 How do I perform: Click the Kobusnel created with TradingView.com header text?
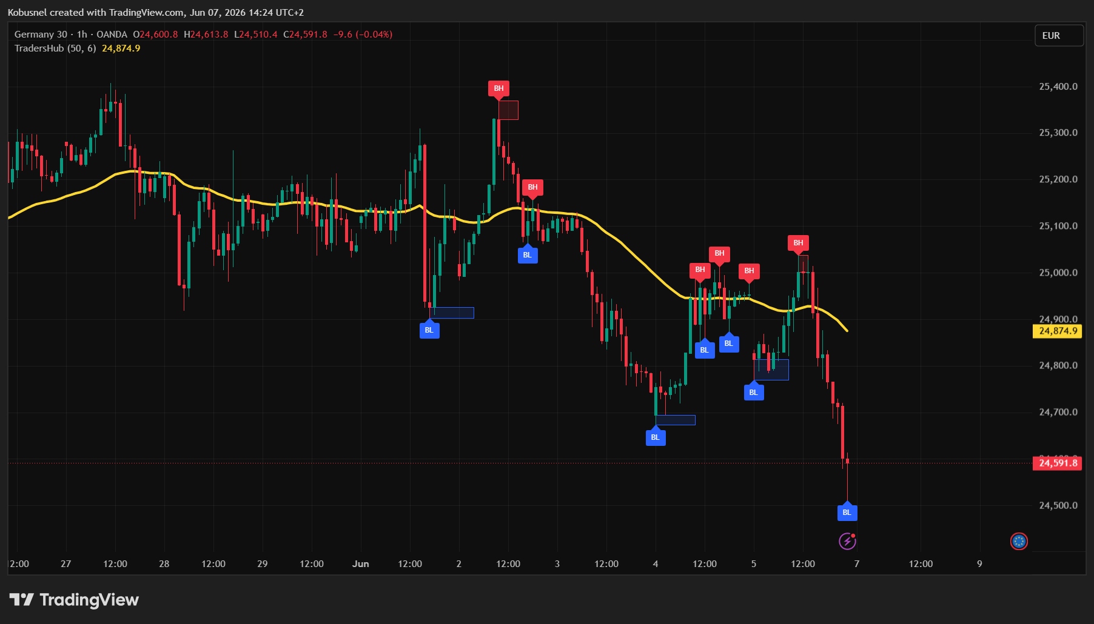[x=156, y=12]
